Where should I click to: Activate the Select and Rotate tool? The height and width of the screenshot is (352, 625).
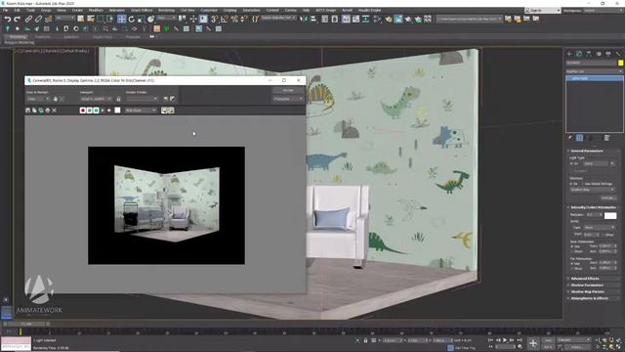pos(132,19)
